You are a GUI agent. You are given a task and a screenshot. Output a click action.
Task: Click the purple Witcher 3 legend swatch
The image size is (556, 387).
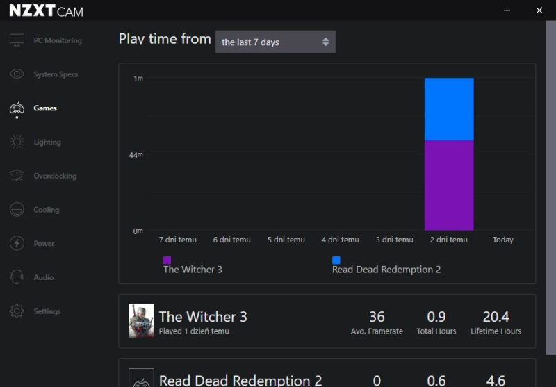coord(167,260)
